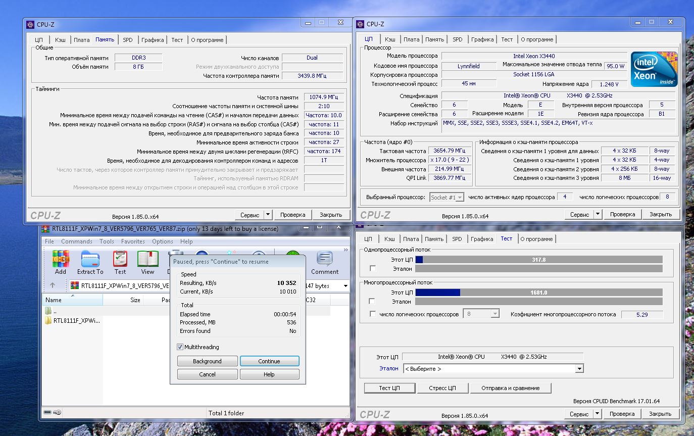Viewport: 694px width, 436px height.
Task: Cancel the paused WinRAR operation
Action: [207, 374]
